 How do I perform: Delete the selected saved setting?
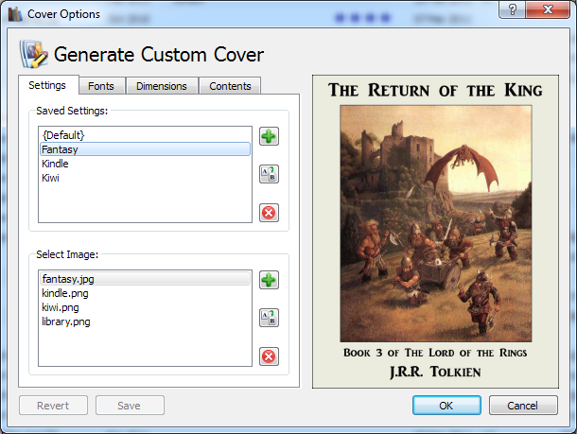click(269, 213)
